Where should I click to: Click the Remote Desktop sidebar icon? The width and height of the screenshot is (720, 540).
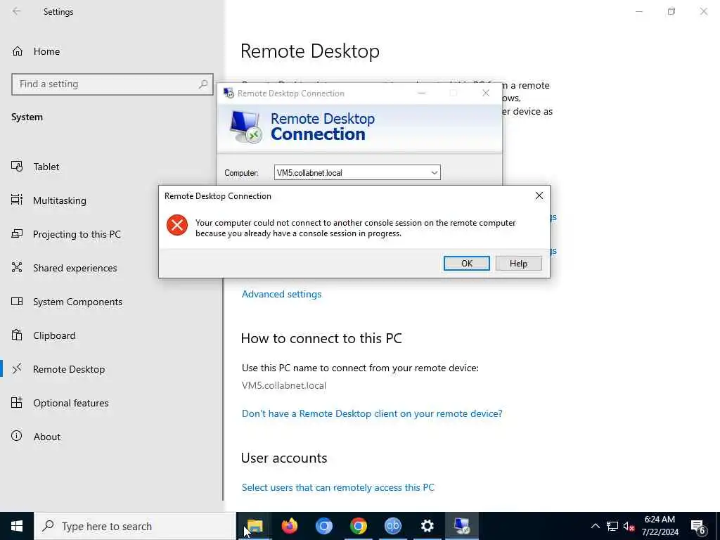[17, 368]
